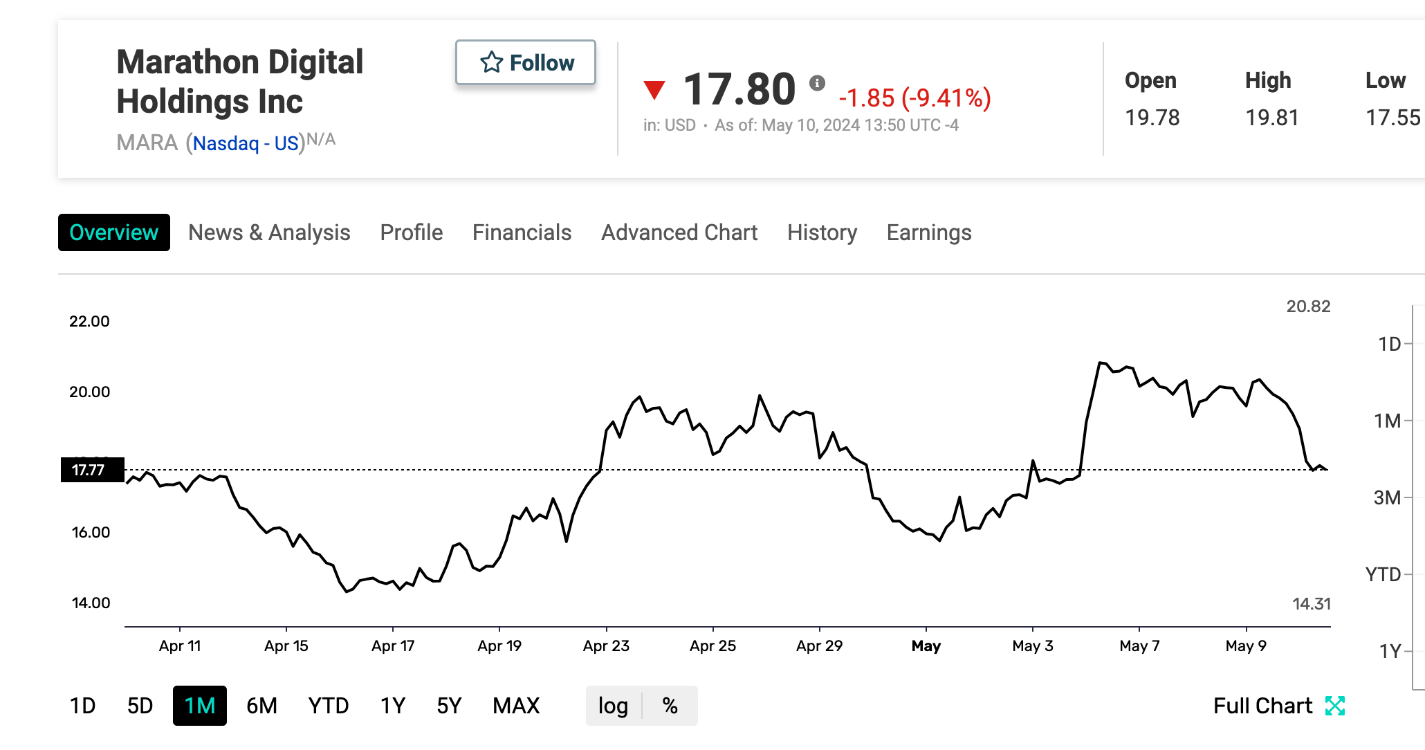Click the Apr 29 date axis label
This screenshot has height=750, width=1425.
(819, 646)
